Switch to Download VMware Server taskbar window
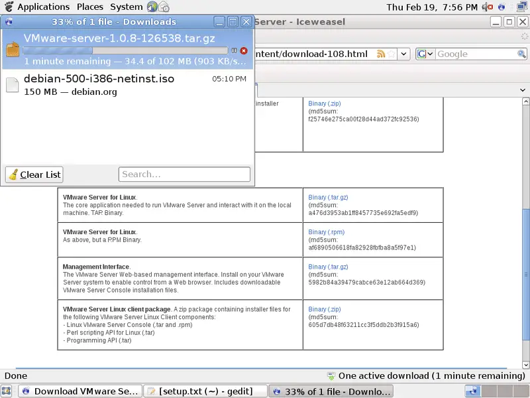 pyautogui.click(x=80, y=391)
